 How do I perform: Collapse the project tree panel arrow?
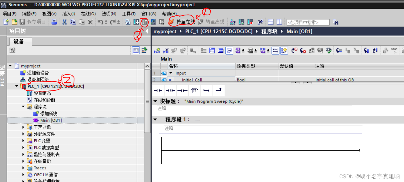pyautogui.click(x=147, y=31)
